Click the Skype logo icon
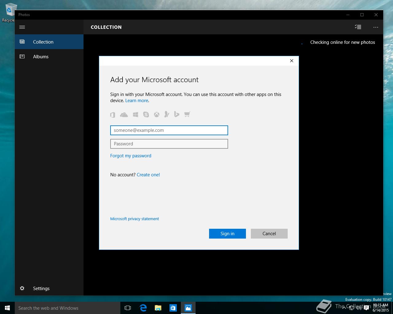Viewport: 393px width, 314px height. point(146,115)
